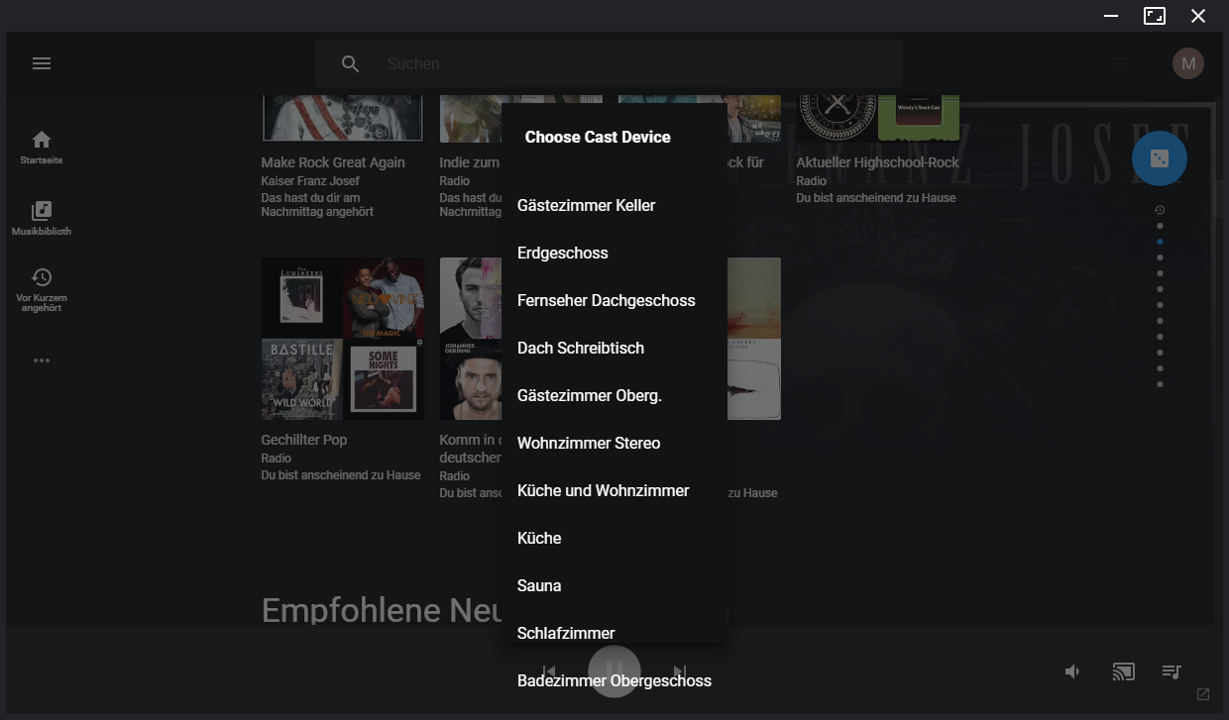Open the volume speaker control

point(1072,671)
